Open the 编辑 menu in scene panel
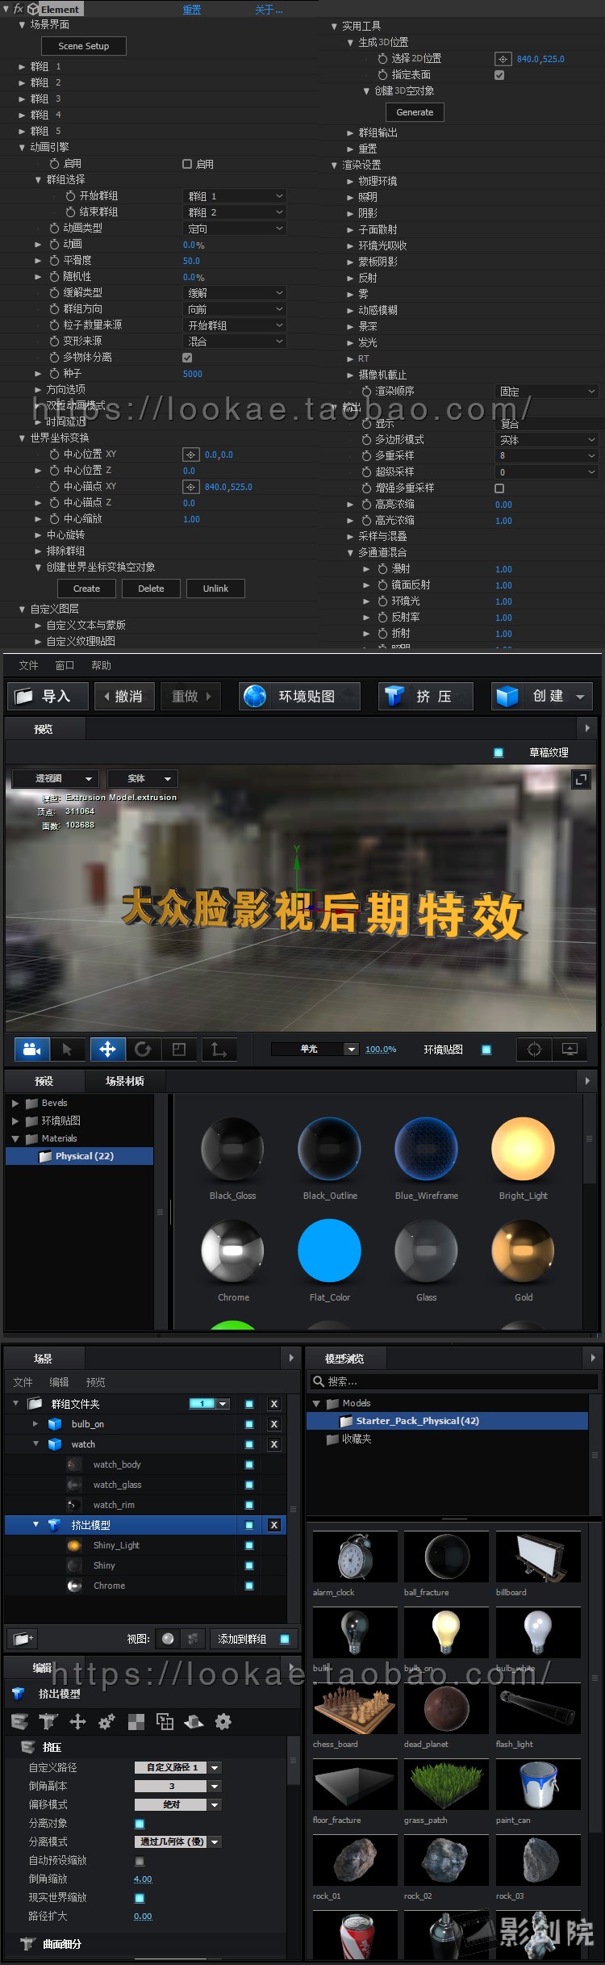Screen dimensions: 605x1965 click(x=59, y=1382)
